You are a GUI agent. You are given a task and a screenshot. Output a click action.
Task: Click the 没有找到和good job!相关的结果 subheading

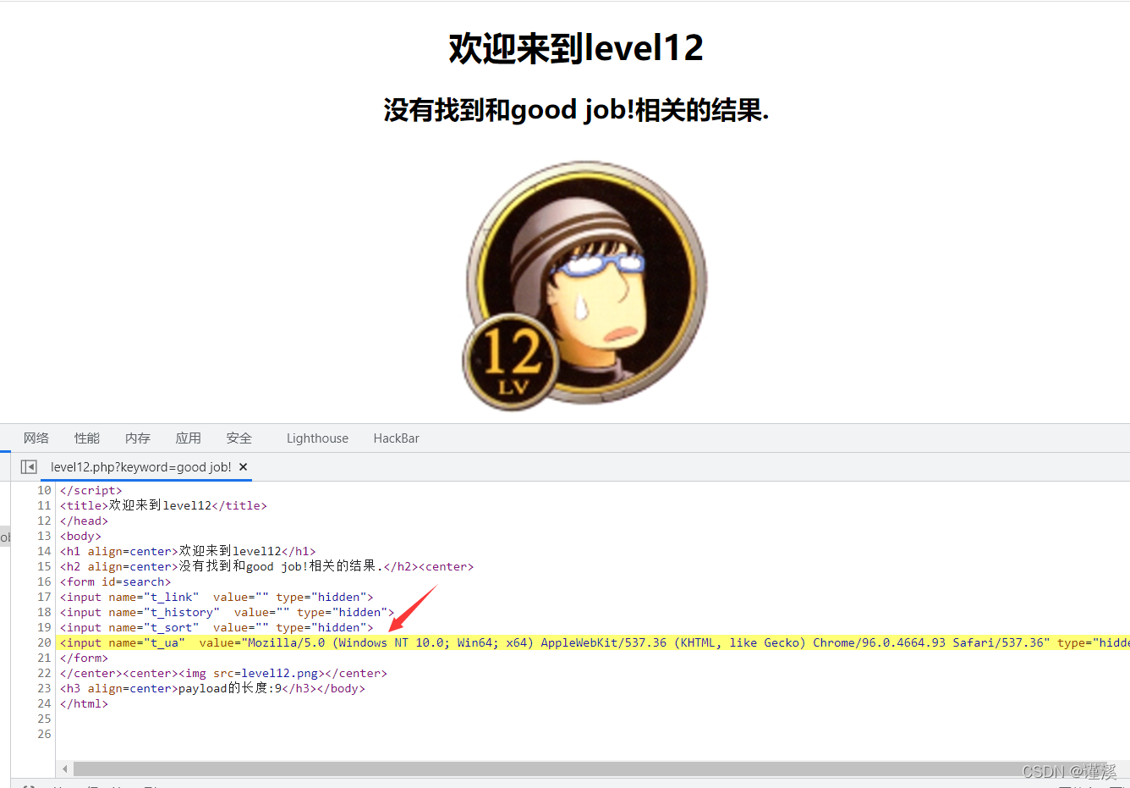point(576,110)
